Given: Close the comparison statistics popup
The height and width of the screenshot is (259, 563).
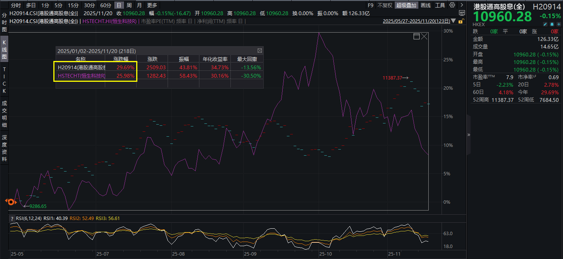Looking at the screenshot, I should pyautogui.click(x=260, y=50).
